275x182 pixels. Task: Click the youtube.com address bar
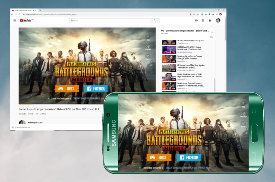point(105,15)
